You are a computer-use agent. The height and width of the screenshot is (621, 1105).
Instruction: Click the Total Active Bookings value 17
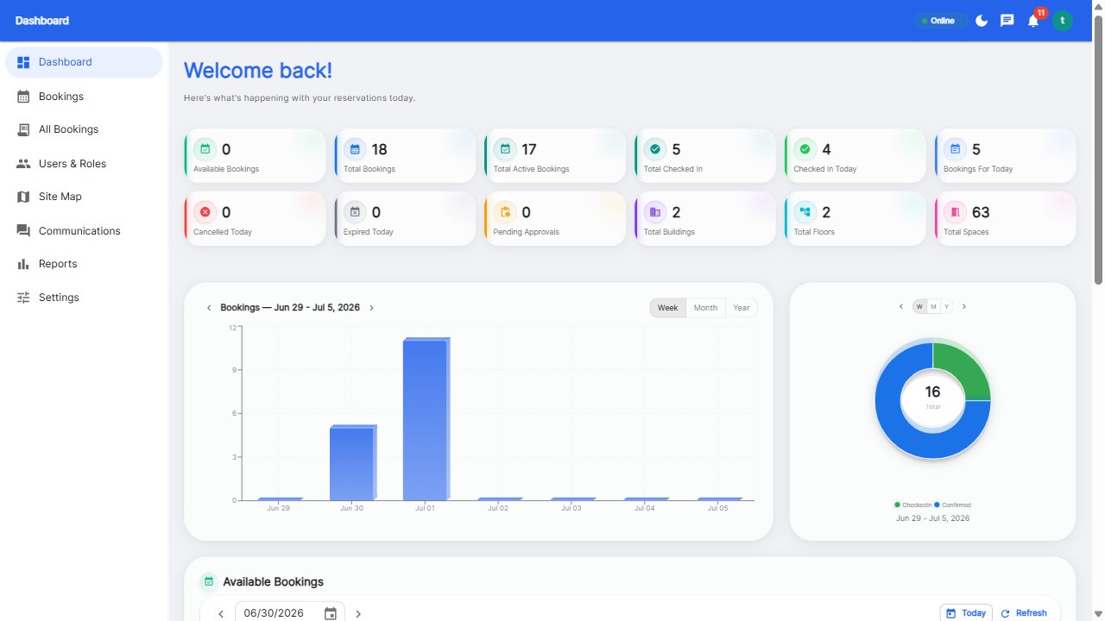[529, 149]
